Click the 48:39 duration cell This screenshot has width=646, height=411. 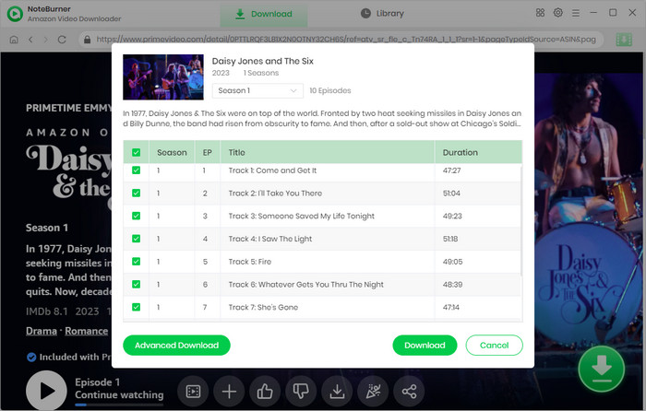(452, 284)
